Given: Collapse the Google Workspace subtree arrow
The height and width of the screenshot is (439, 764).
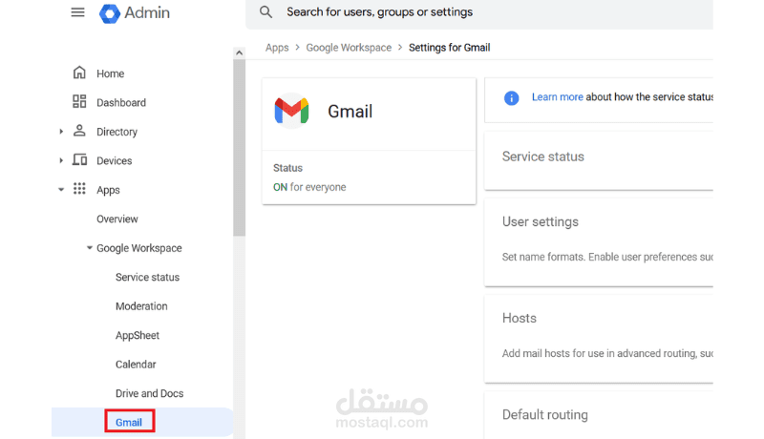Looking at the screenshot, I should (89, 248).
